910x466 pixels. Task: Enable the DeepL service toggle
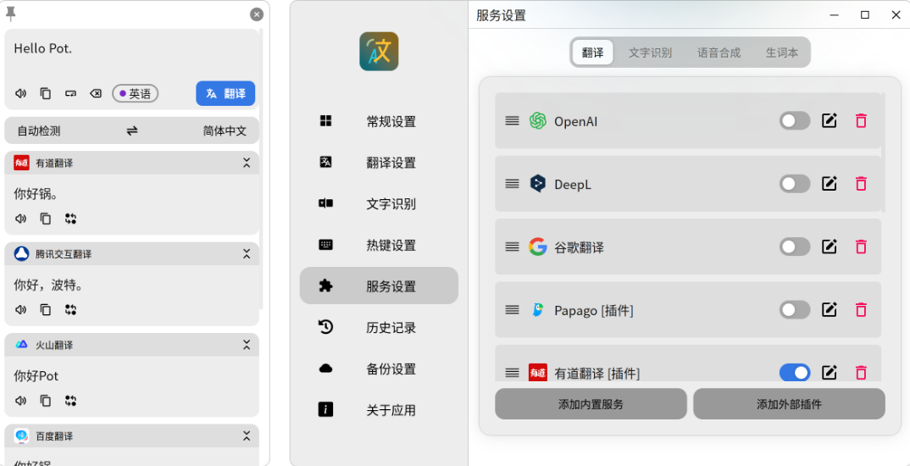(795, 184)
